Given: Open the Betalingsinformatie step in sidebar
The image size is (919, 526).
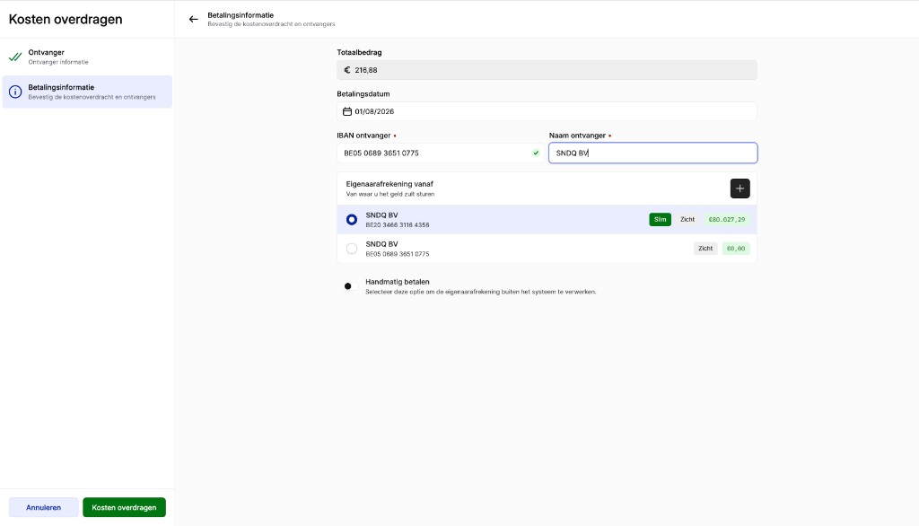Looking at the screenshot, I should point(87,92).
